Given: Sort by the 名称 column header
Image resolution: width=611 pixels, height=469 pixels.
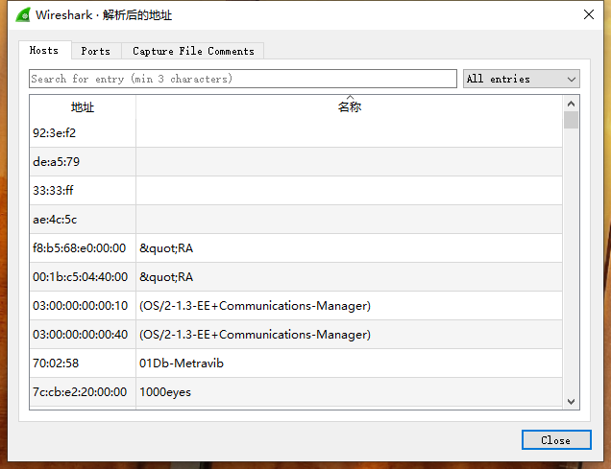Looking at the screenshot, I should pos(349,106).
